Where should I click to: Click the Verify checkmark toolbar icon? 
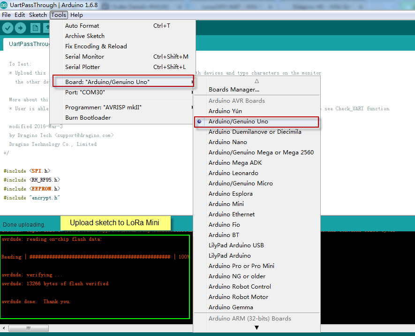click(x=8, y=28)
